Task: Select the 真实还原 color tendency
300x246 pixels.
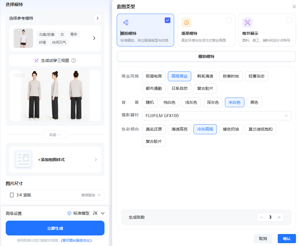Action: pyautogui.click(x=154, y=129)
